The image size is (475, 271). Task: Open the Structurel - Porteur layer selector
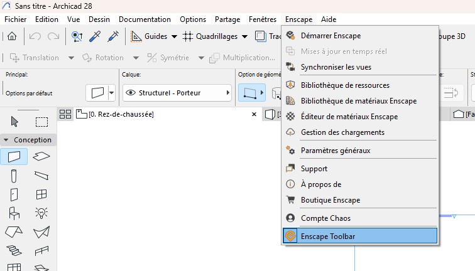click(177, 93)
